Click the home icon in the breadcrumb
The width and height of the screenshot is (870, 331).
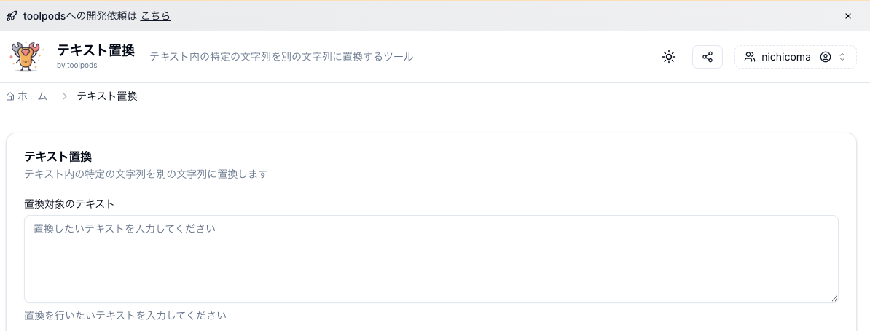pos(10,96)
